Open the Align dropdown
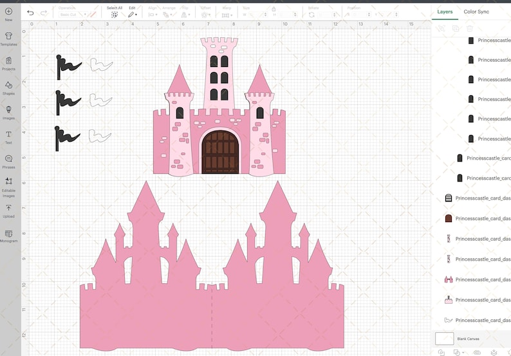The width and height of the screenshot is (511, 356). click(x=153, y=15)
